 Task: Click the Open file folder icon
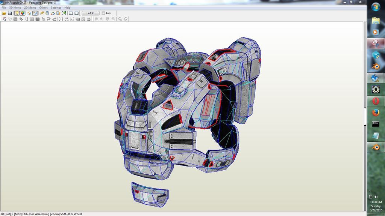click(4, 13)
